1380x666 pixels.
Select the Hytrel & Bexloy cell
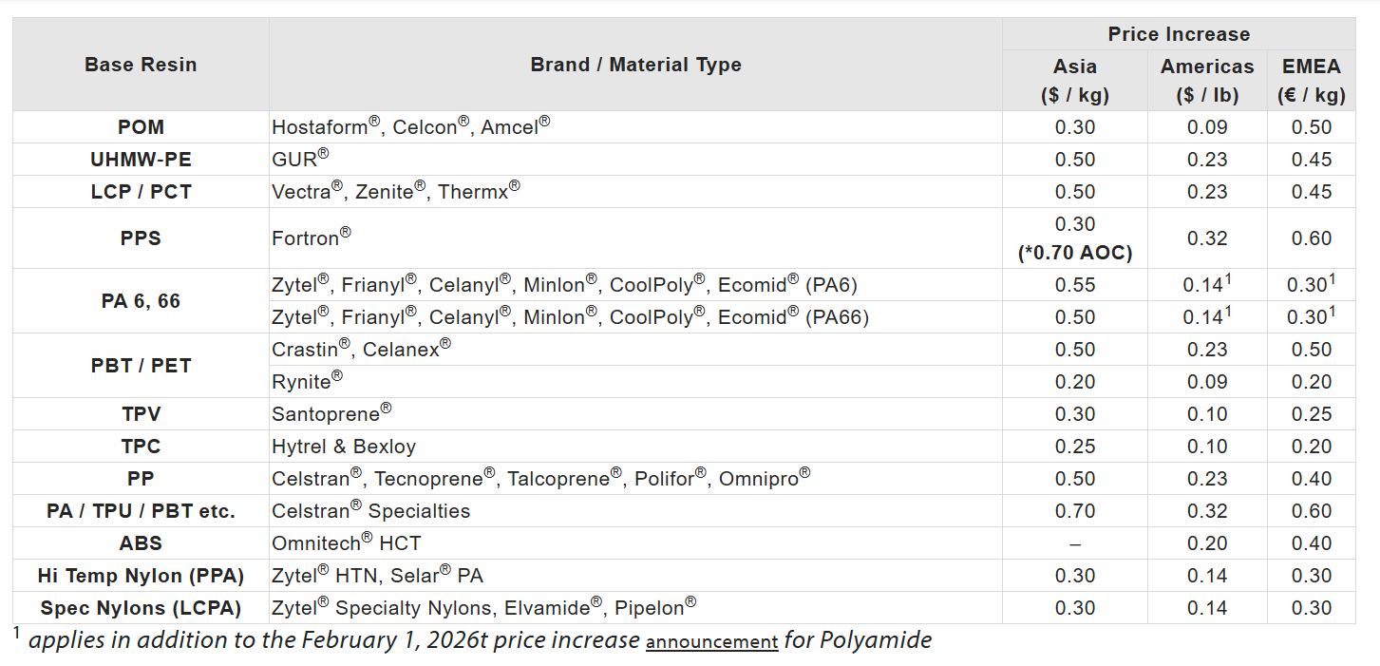point(344,447)
